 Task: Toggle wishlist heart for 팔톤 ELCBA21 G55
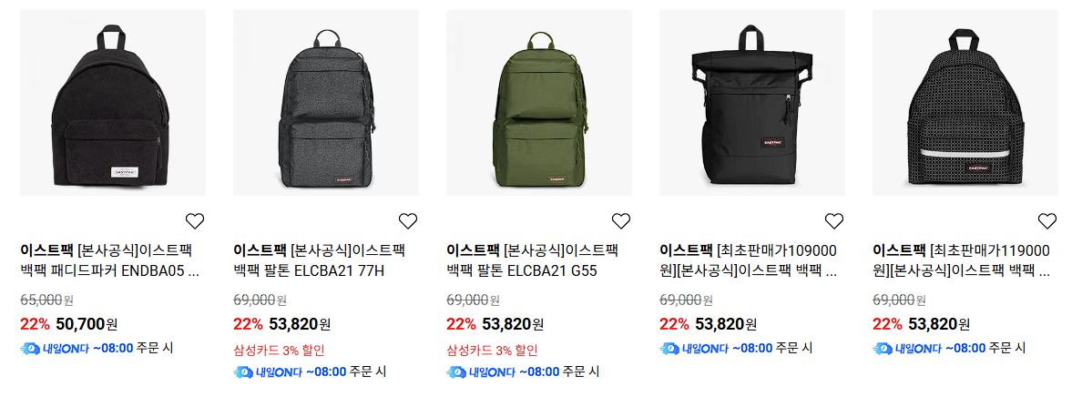point(621,220)
